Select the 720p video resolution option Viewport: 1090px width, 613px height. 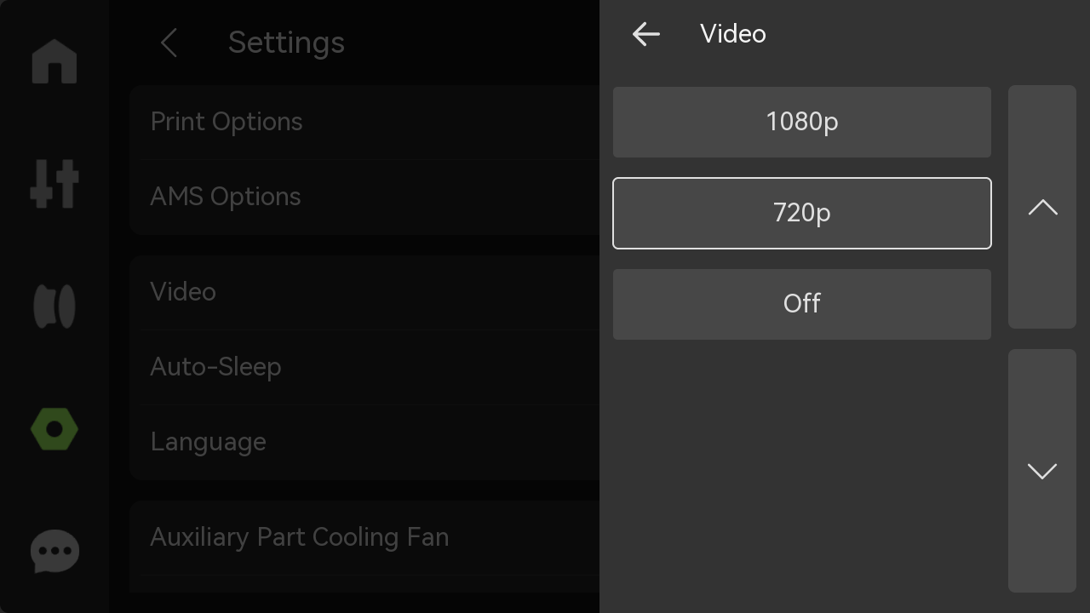pos(802,213)
